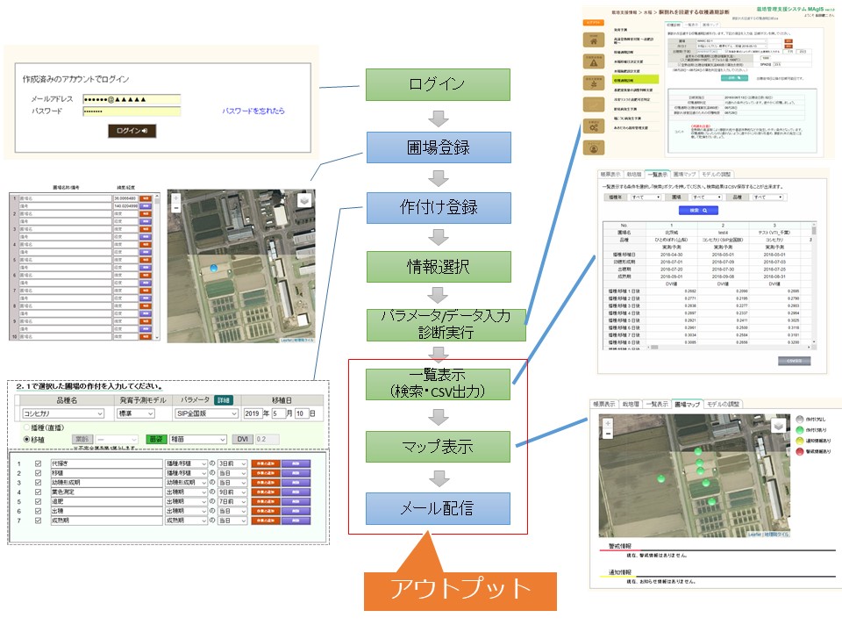842x632 pixels.
Task: Click orange add button in row 1 代掻き
Action: (x=266, y=463)
